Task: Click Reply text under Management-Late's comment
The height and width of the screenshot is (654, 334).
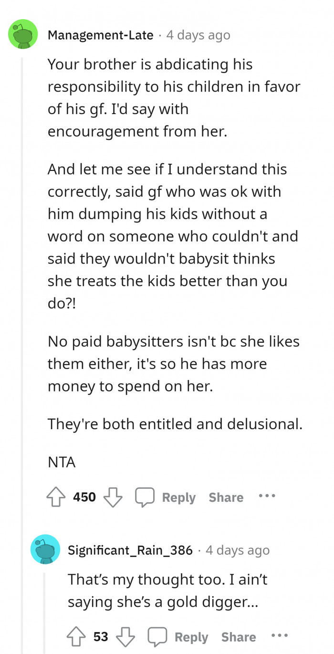Action: 178,497
